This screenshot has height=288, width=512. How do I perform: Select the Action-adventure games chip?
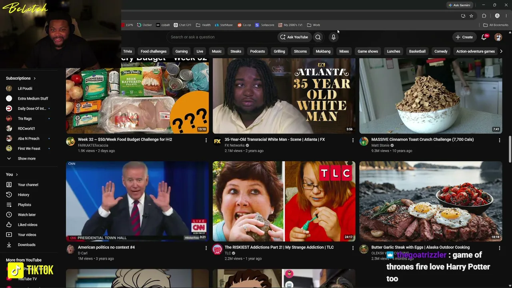tap(476, 51)
